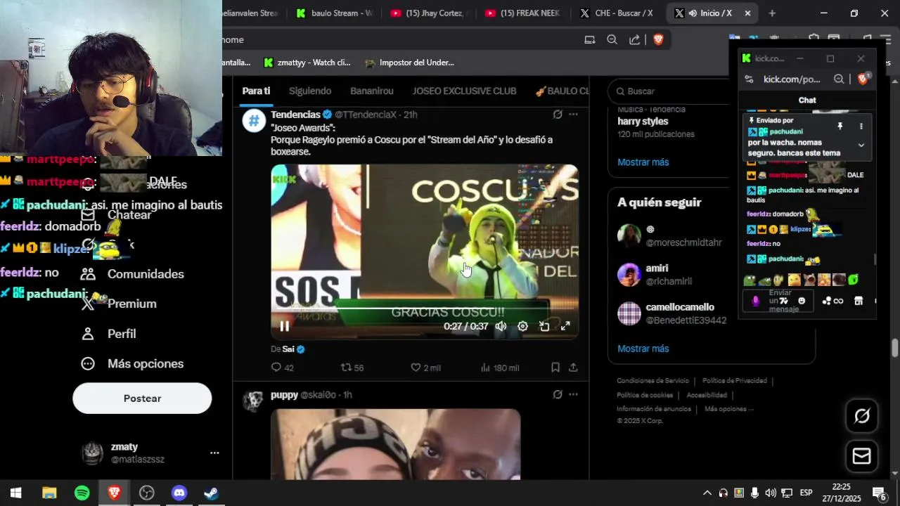This screenshot has width=900, height=506.
Task: Switch to the FREAK NEEK YouTube tab
Action: pos(522,13)
